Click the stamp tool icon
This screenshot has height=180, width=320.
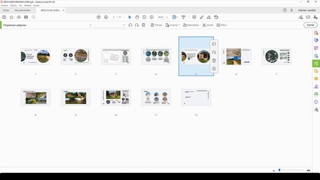(x=216, y=17)
